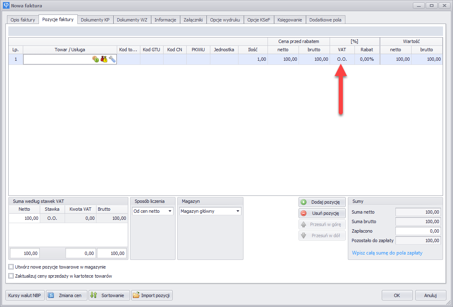Enable Utwórz nowe pozycje towarowe w magazynie
The height and width of the screenshot is (307, 453).
click(x=11, y=267)
